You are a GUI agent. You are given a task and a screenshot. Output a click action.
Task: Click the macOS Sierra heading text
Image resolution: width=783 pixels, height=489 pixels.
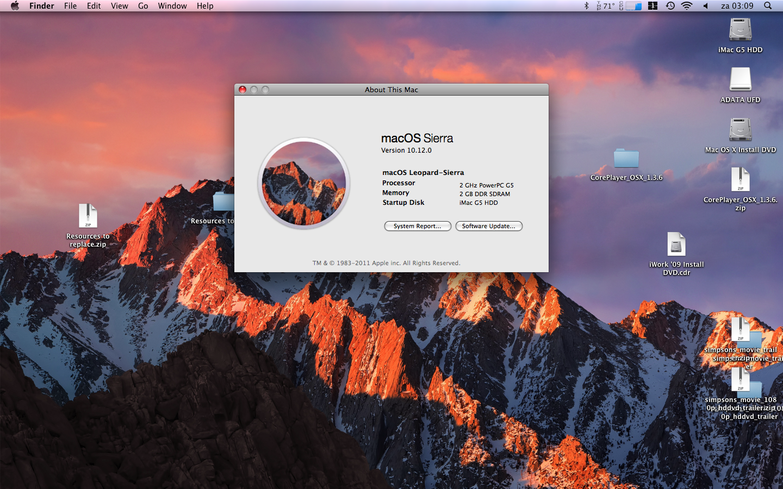tap(417, 138)
